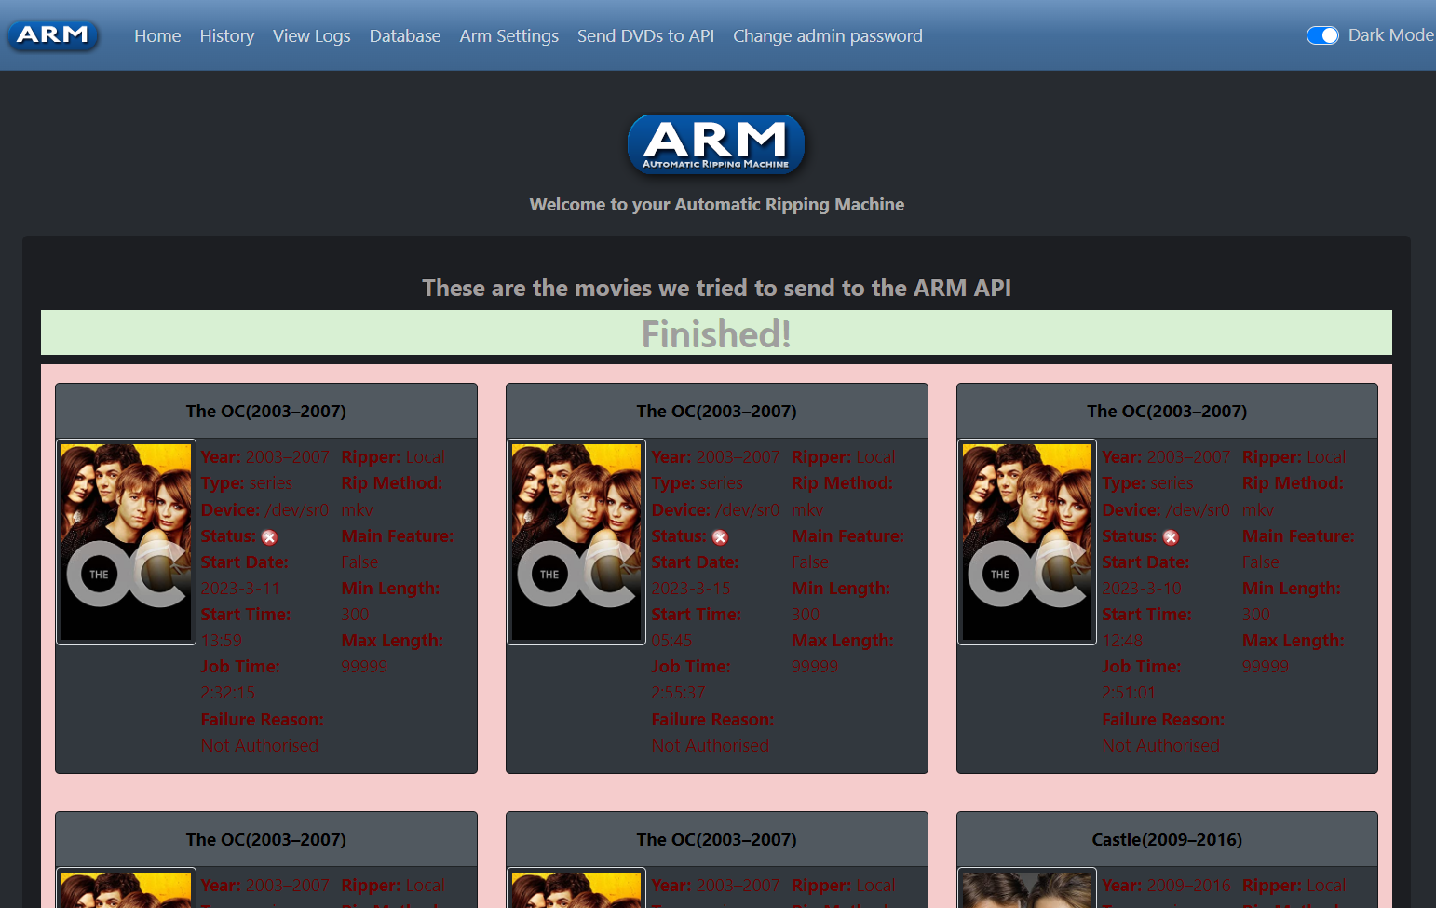The image size is (1436, 908).
Task: Click the bottom-left OC poster thumbnail
Action: [x=125, y=892]
